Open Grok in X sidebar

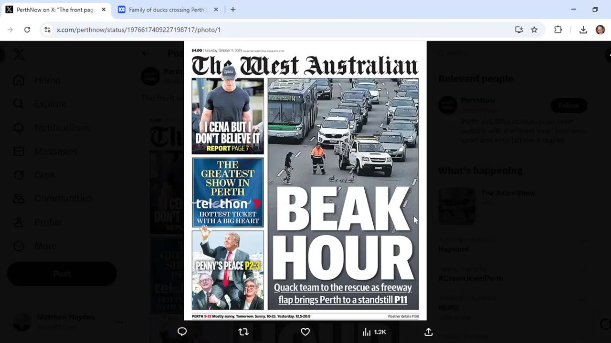[34, 175]
